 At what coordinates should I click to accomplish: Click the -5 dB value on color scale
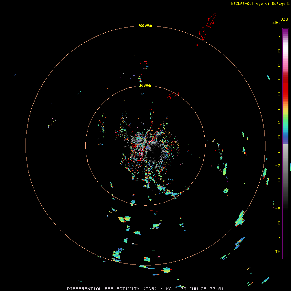278,209
